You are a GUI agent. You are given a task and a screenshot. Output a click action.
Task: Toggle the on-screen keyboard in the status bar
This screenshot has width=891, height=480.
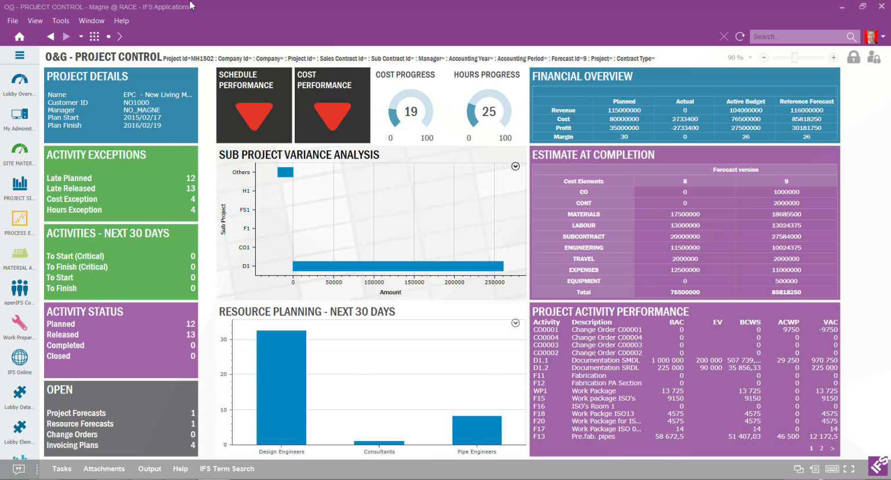coord(832,468)
